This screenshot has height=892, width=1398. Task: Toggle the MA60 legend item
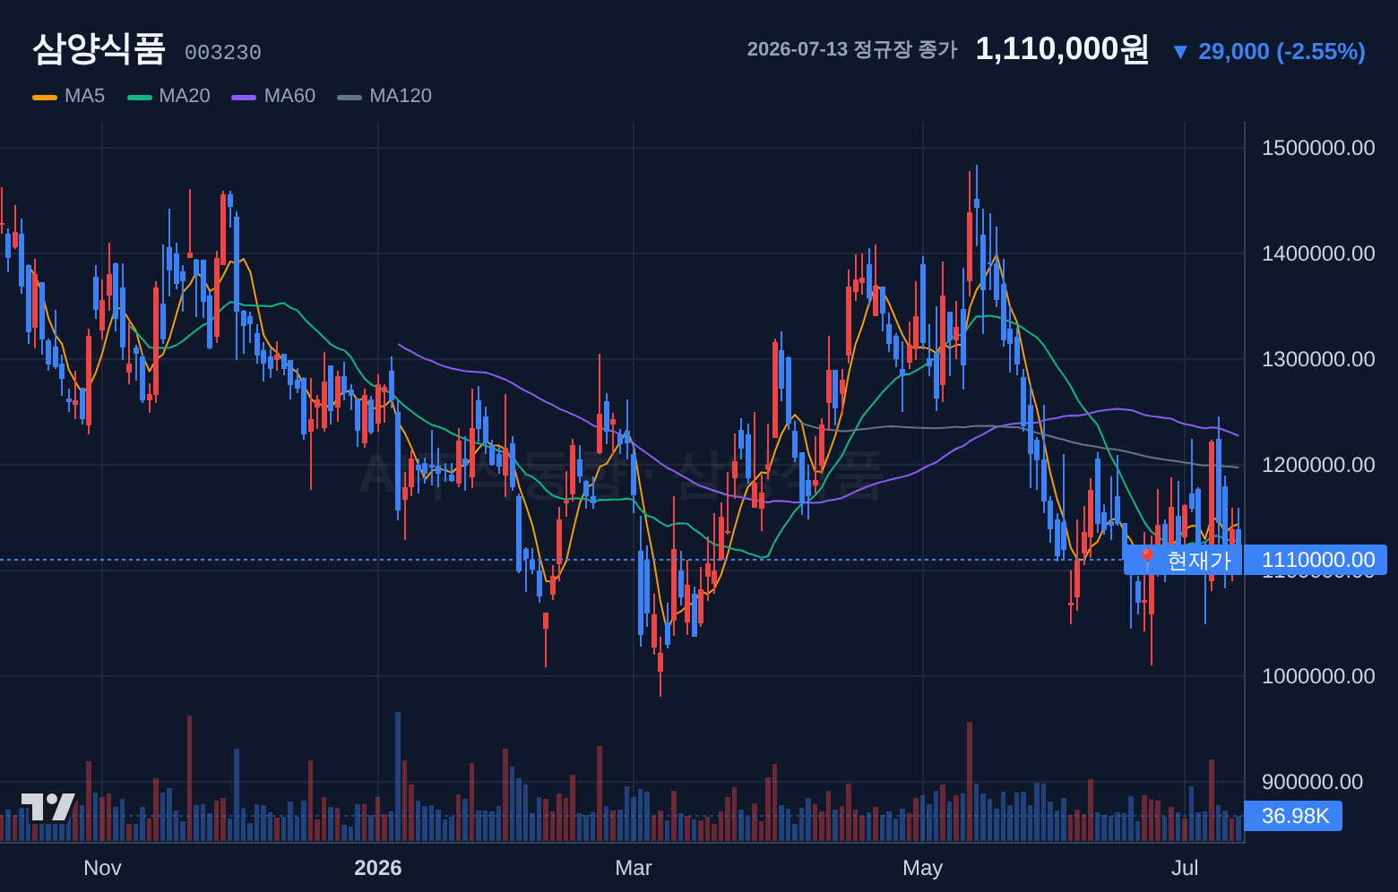(273, 96)
